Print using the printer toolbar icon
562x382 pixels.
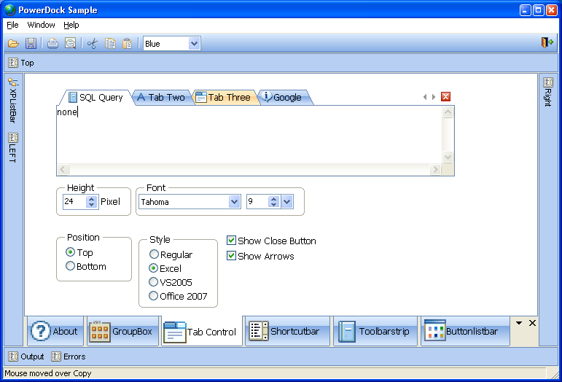[52, 43]
